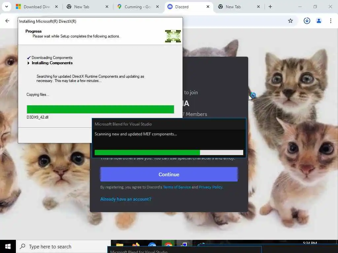Click the Progress heading in DirectX setup
This screenshot has width=338, height=253.
coord(33,31)
